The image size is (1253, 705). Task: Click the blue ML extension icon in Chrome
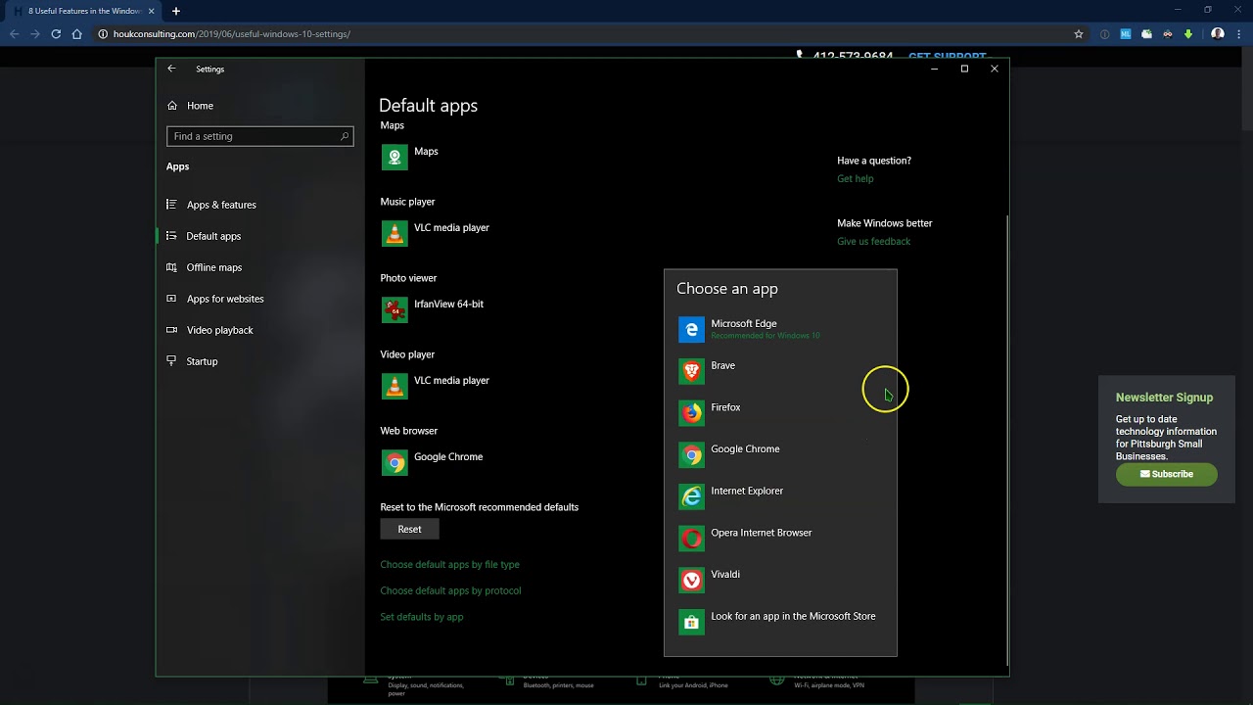tap(1126, 34)
